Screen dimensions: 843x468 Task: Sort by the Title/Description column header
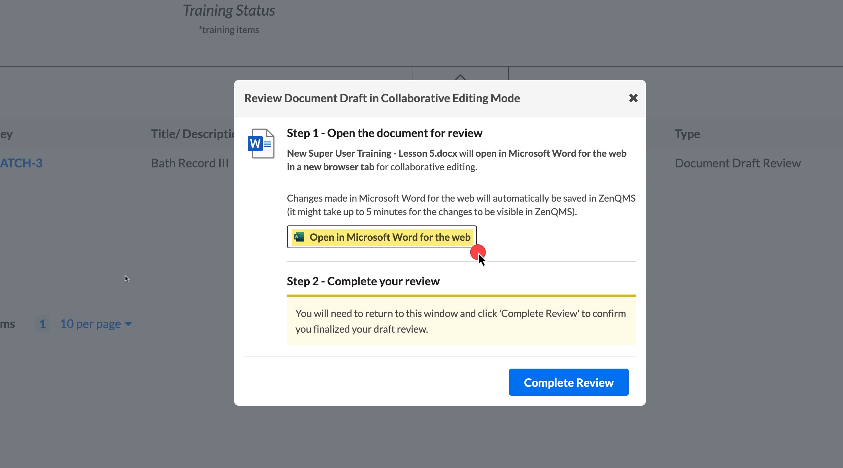click(x=192, y=134)
